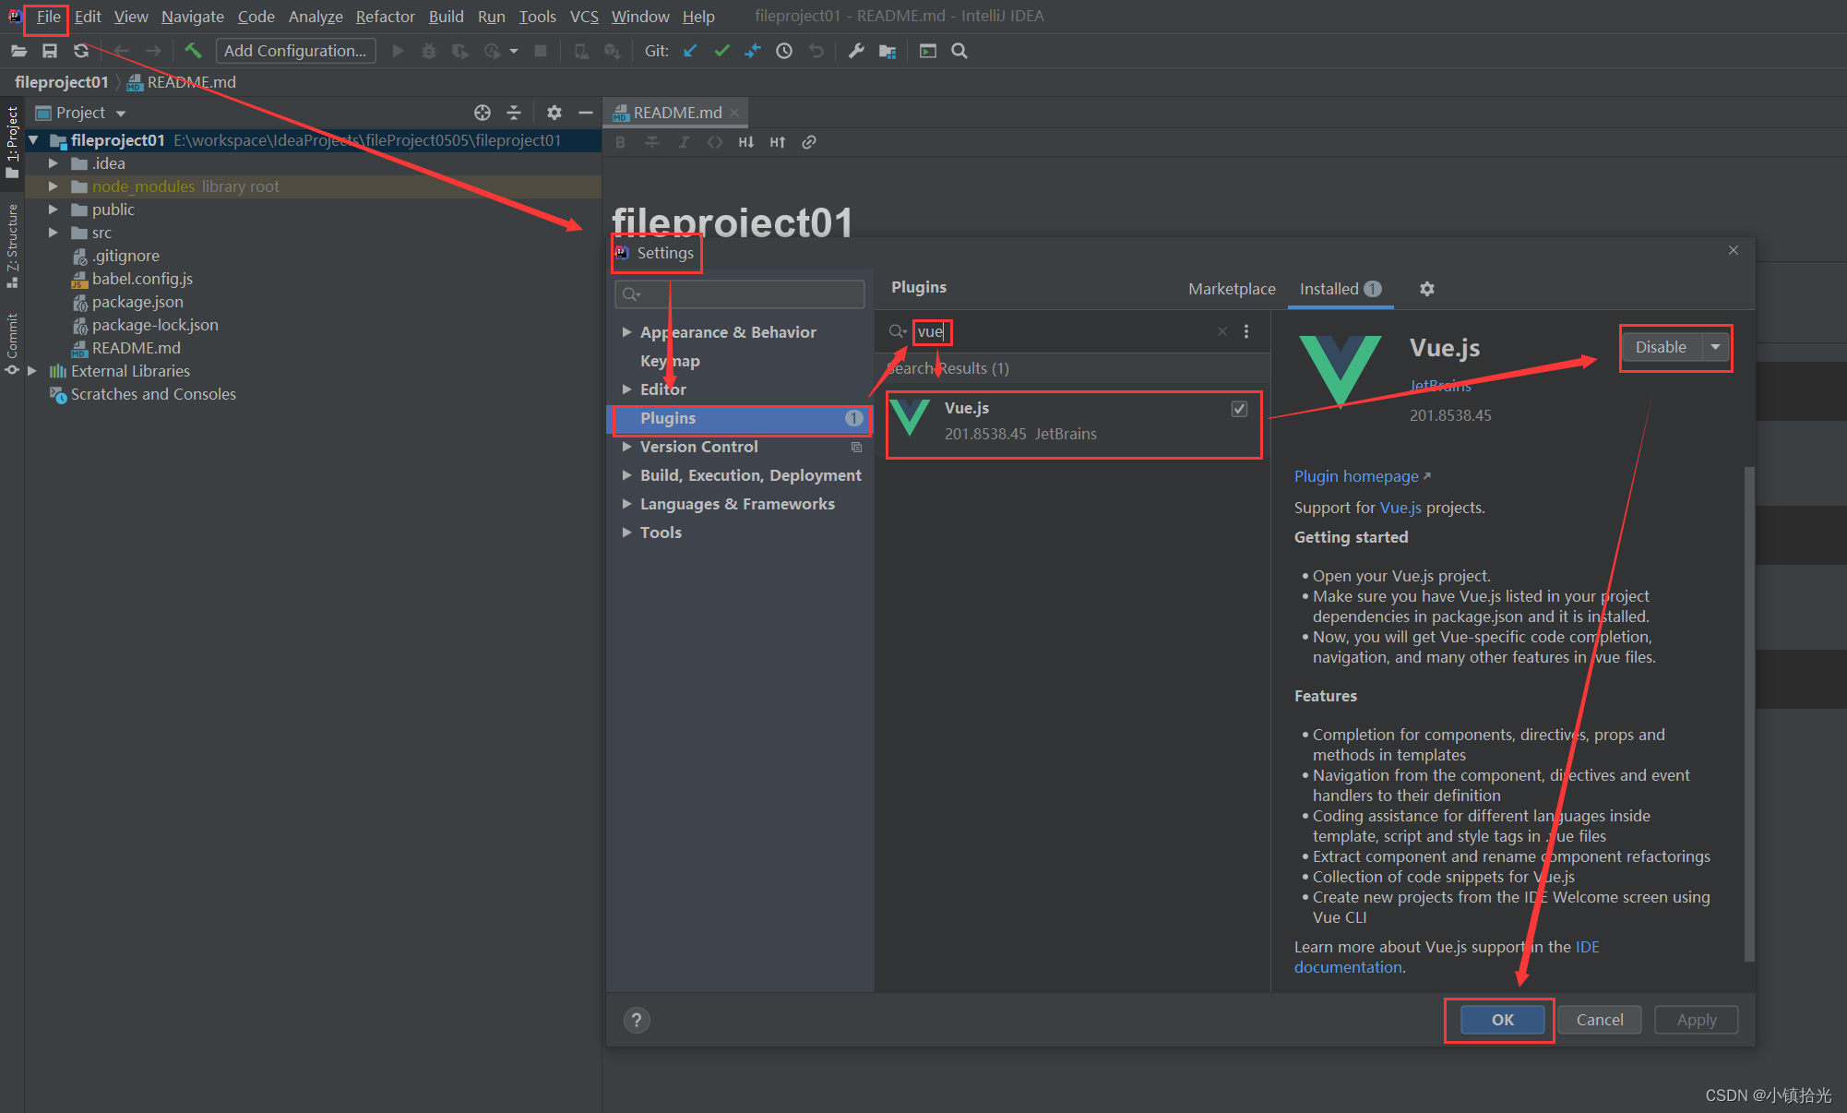
Task: Select package.json in Project tree
Action: (x=137, y=302)
